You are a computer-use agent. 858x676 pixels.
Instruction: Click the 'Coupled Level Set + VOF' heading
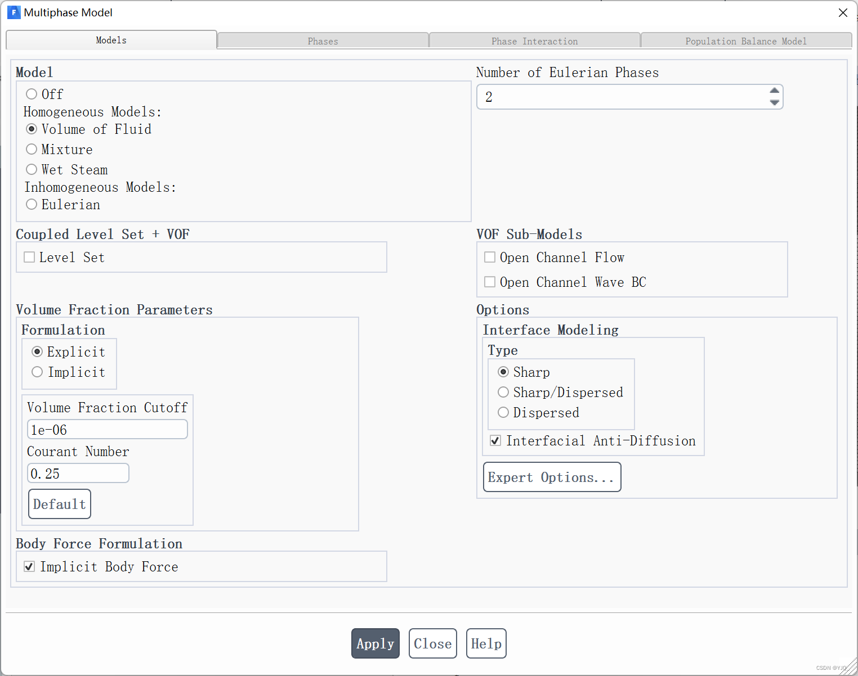tap(102, 235)
